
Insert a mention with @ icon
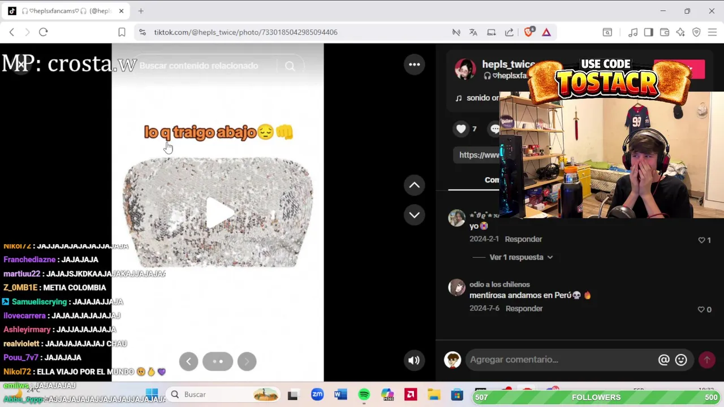(664, 360)
